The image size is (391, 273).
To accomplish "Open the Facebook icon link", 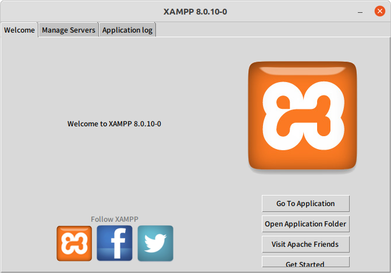I will [115, 243].
